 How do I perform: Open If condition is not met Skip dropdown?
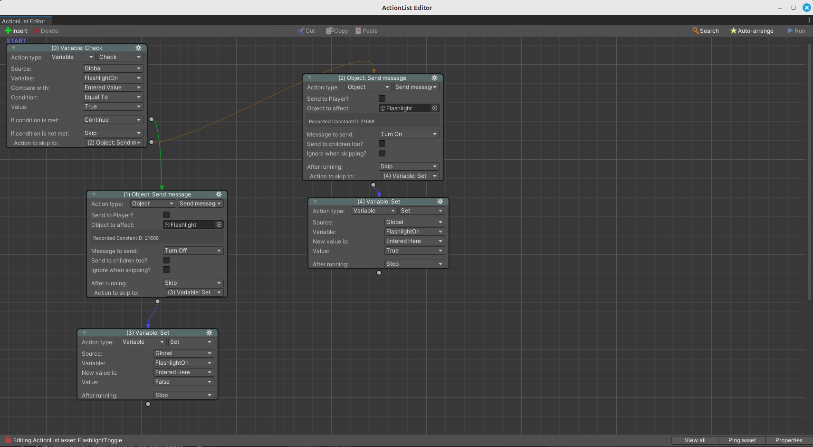pos(113,133)
